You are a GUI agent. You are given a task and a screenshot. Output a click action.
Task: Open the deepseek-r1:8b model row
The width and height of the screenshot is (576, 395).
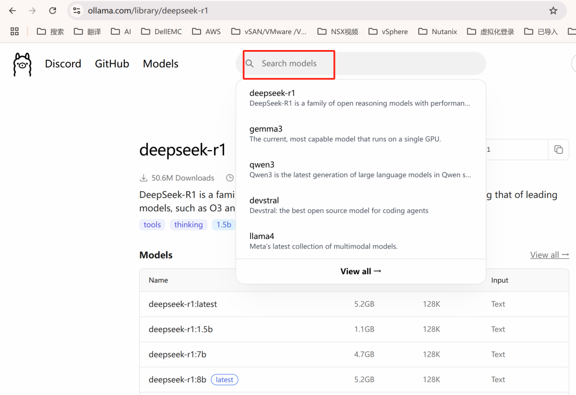[354, 380]
